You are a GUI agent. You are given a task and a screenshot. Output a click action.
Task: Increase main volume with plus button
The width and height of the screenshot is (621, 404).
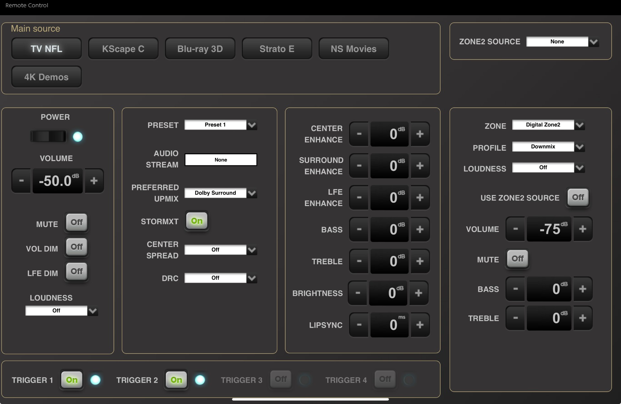pyautogui.click(x=94, y=180)
